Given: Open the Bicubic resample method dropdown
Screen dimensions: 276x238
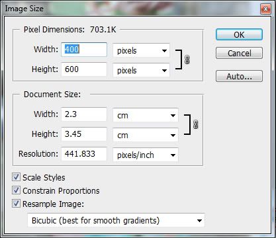Looking at the screenshot, I should pyautogui.click(x=116, y=220).
